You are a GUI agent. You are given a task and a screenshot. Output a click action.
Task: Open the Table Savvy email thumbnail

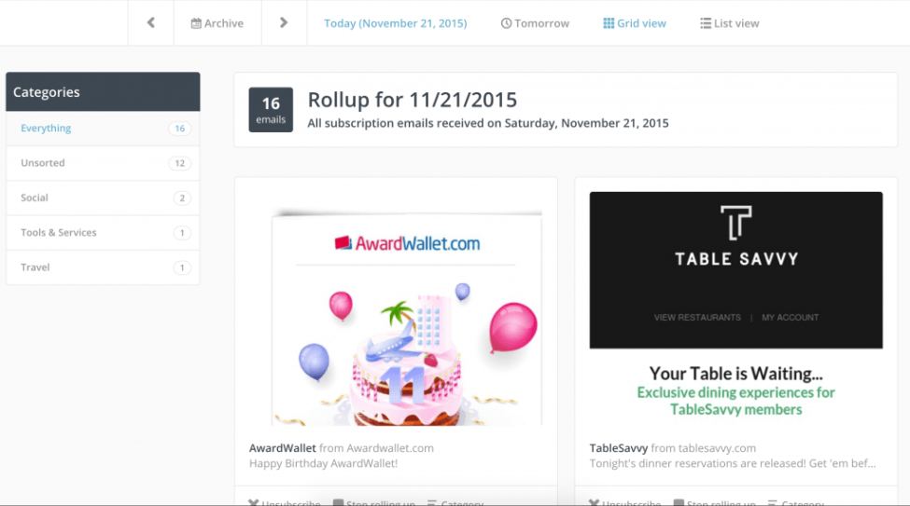735,307
